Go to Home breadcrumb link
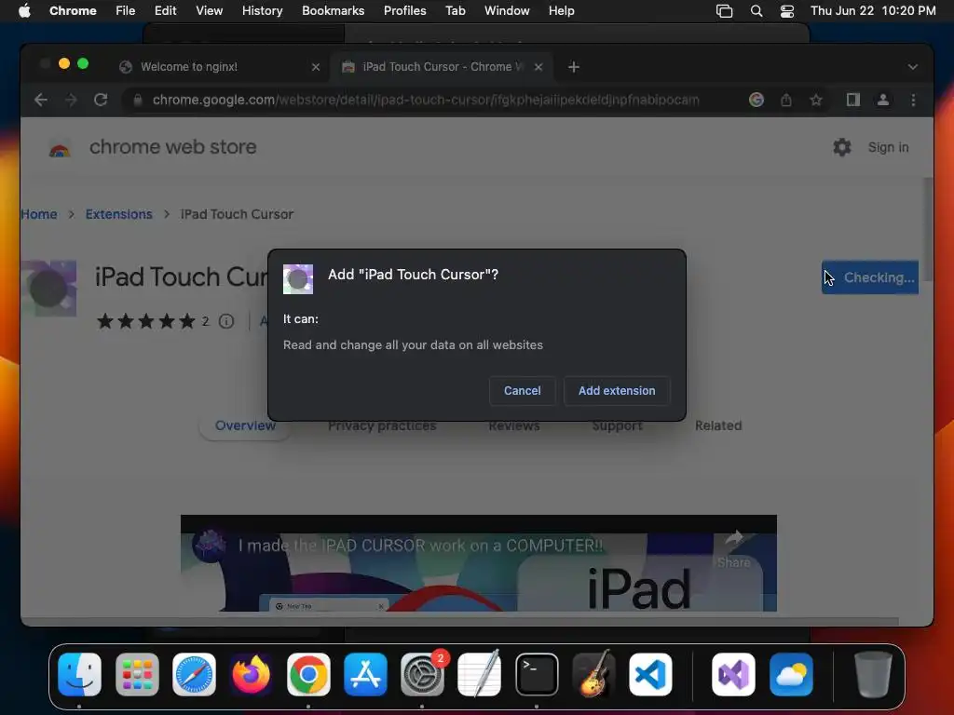This screenshot has width=954, height=715. (39, 214)
